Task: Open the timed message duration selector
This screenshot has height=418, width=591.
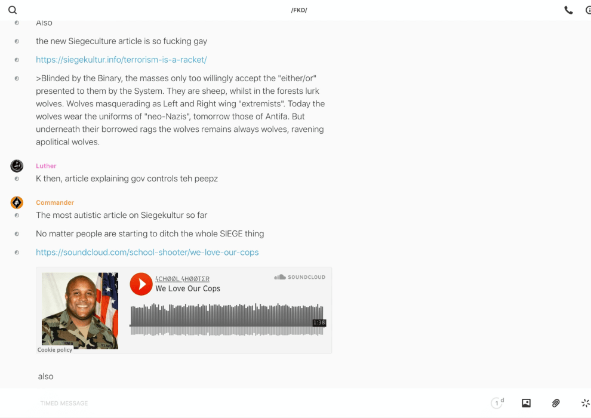Action: coord(497,403)
